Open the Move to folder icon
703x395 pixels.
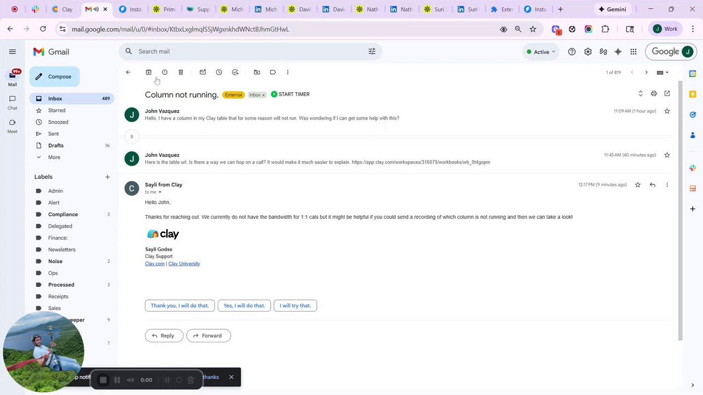click(257, 72)
